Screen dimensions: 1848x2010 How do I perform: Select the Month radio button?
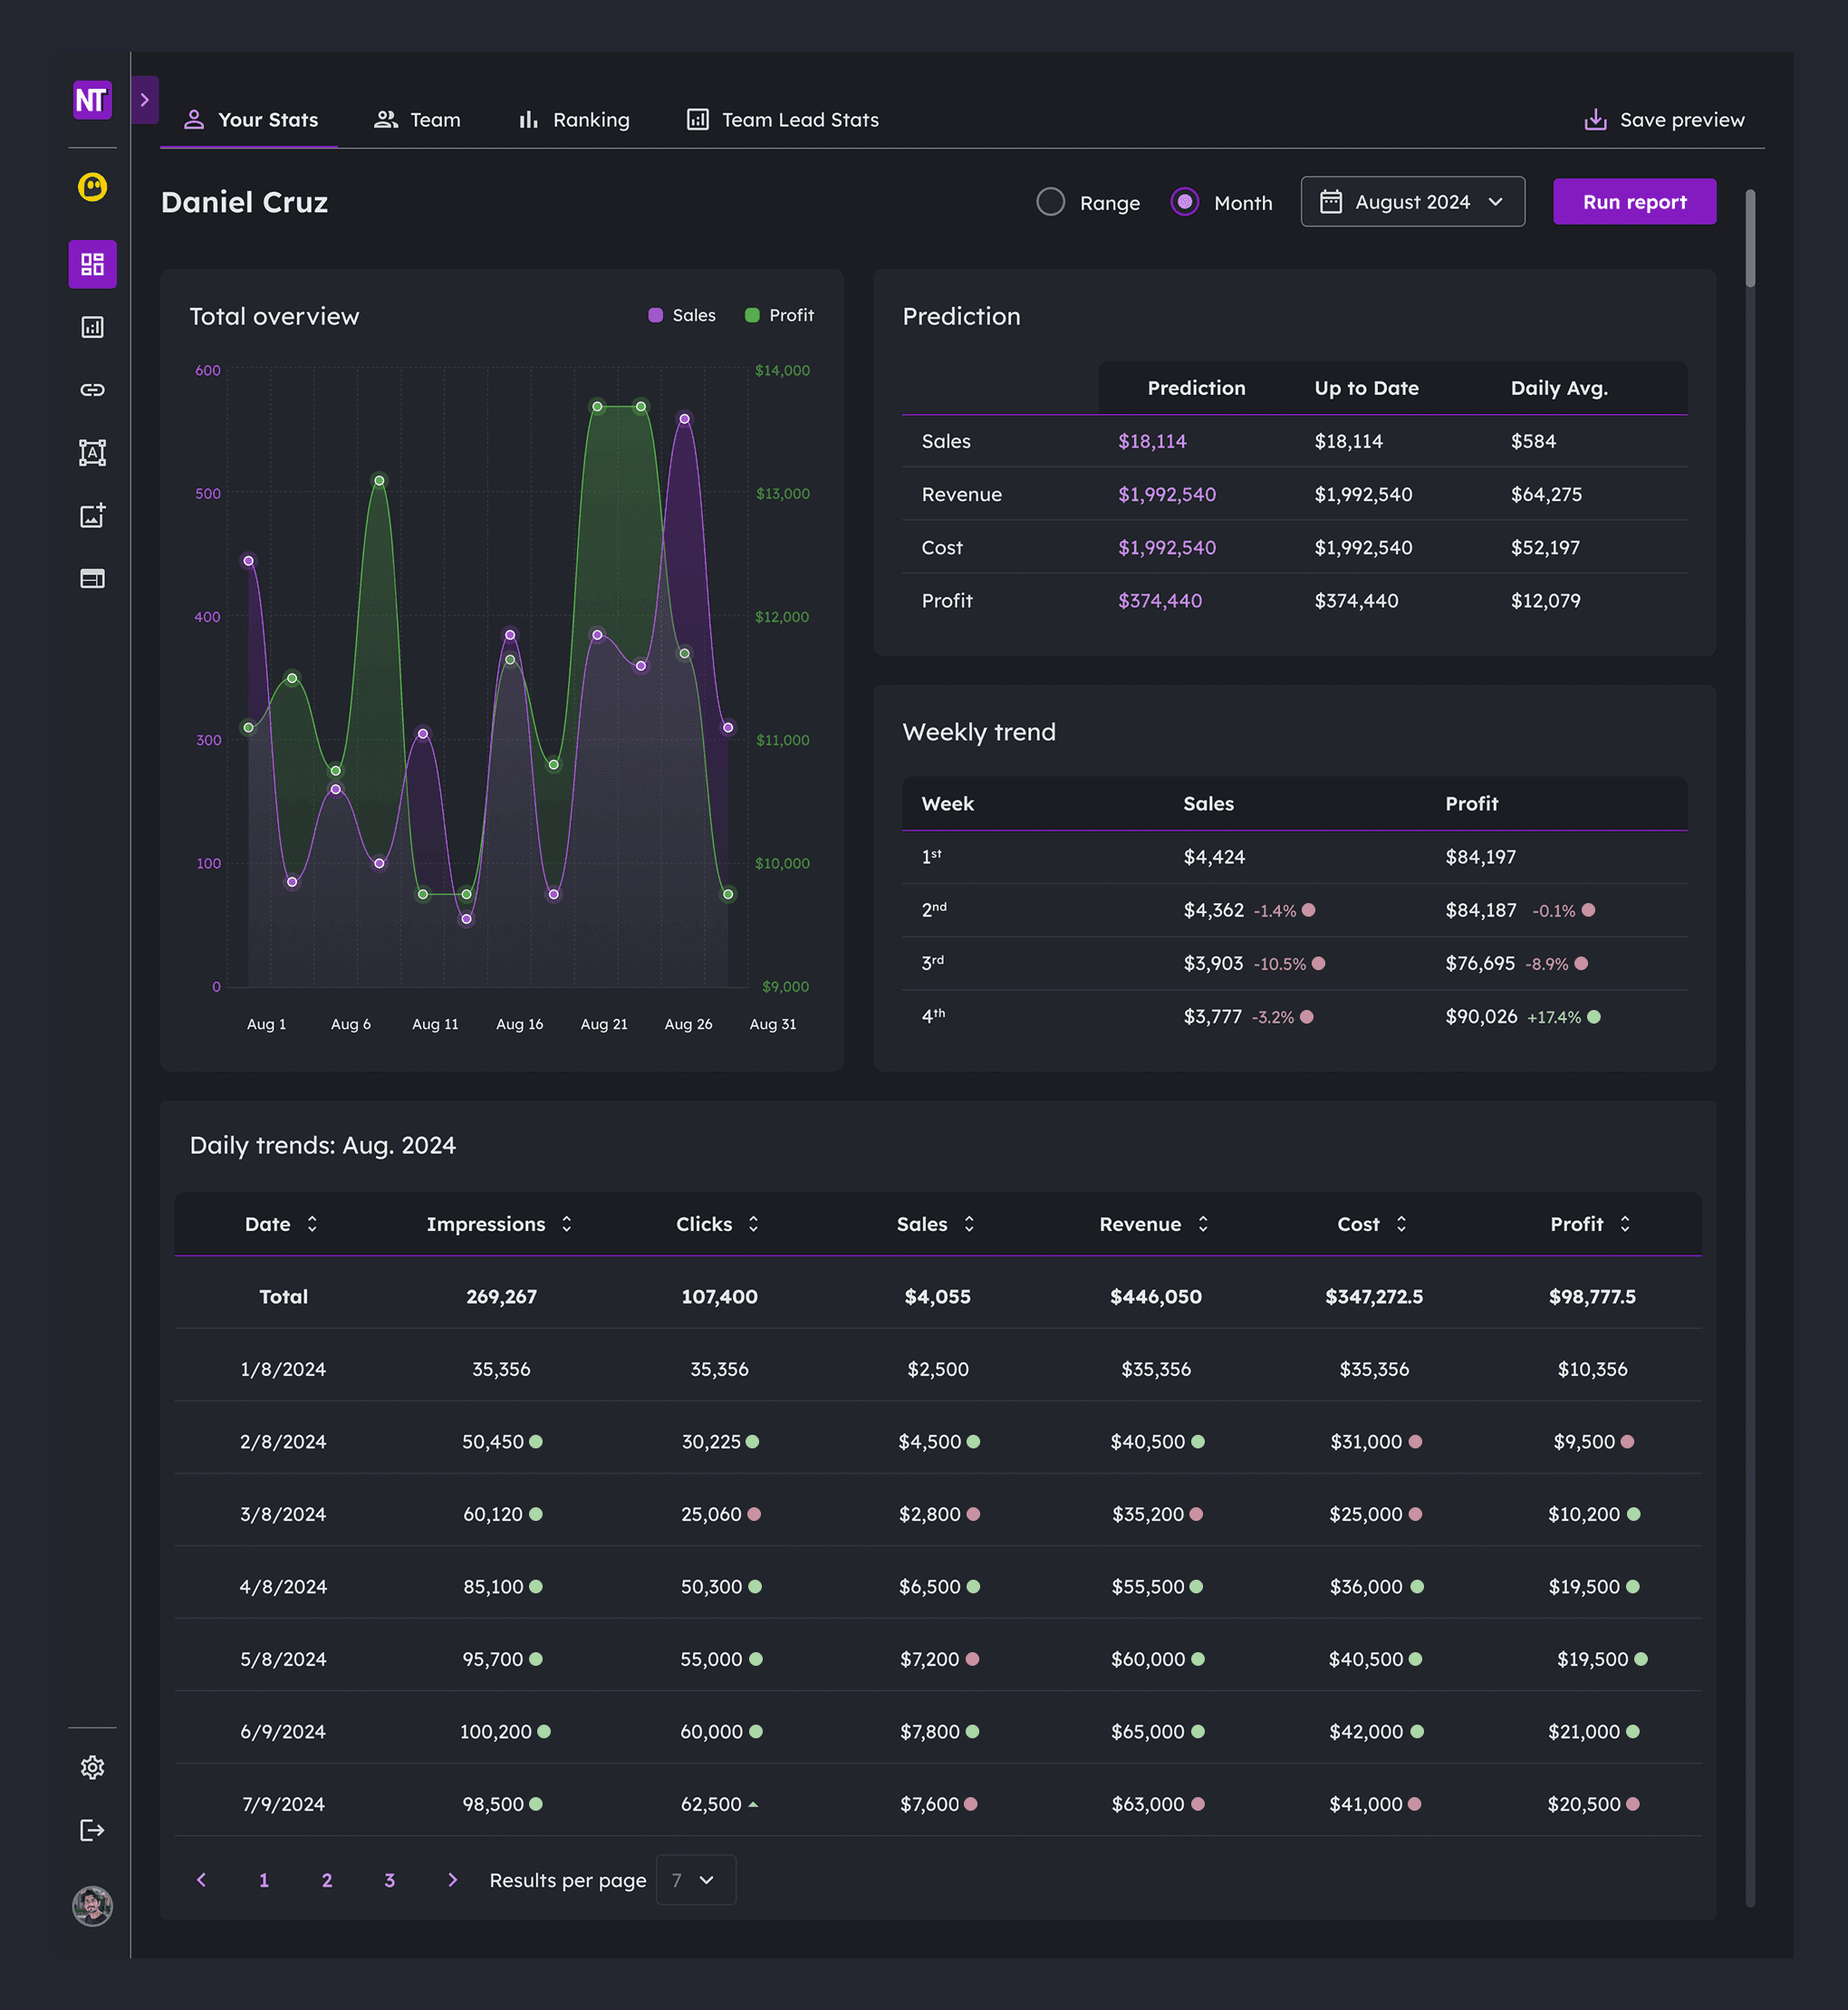point(1184,202)
